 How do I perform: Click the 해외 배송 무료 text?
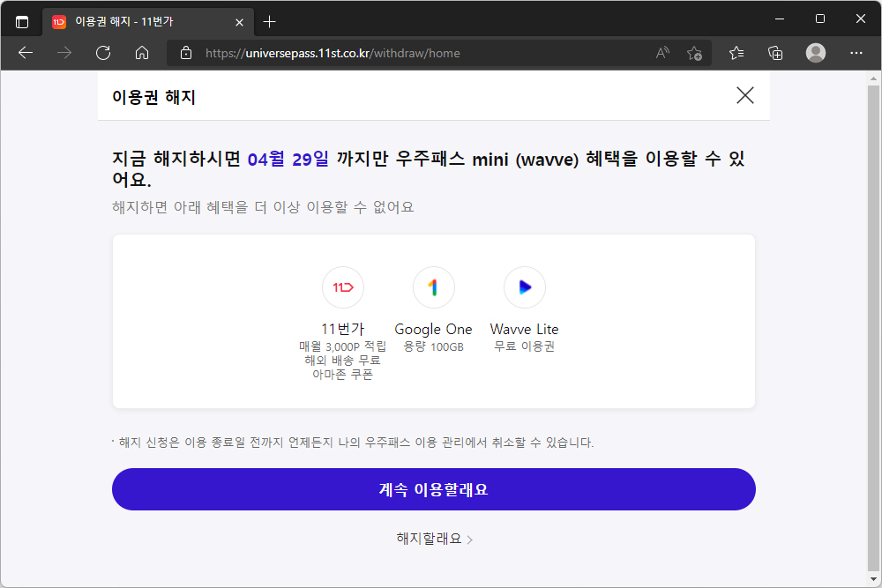tap(342, 361)
